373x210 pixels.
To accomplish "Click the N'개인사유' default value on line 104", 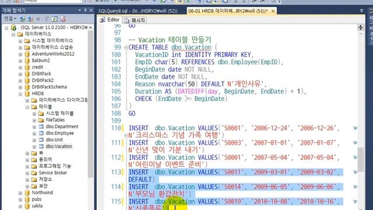I will pos(245,84).
